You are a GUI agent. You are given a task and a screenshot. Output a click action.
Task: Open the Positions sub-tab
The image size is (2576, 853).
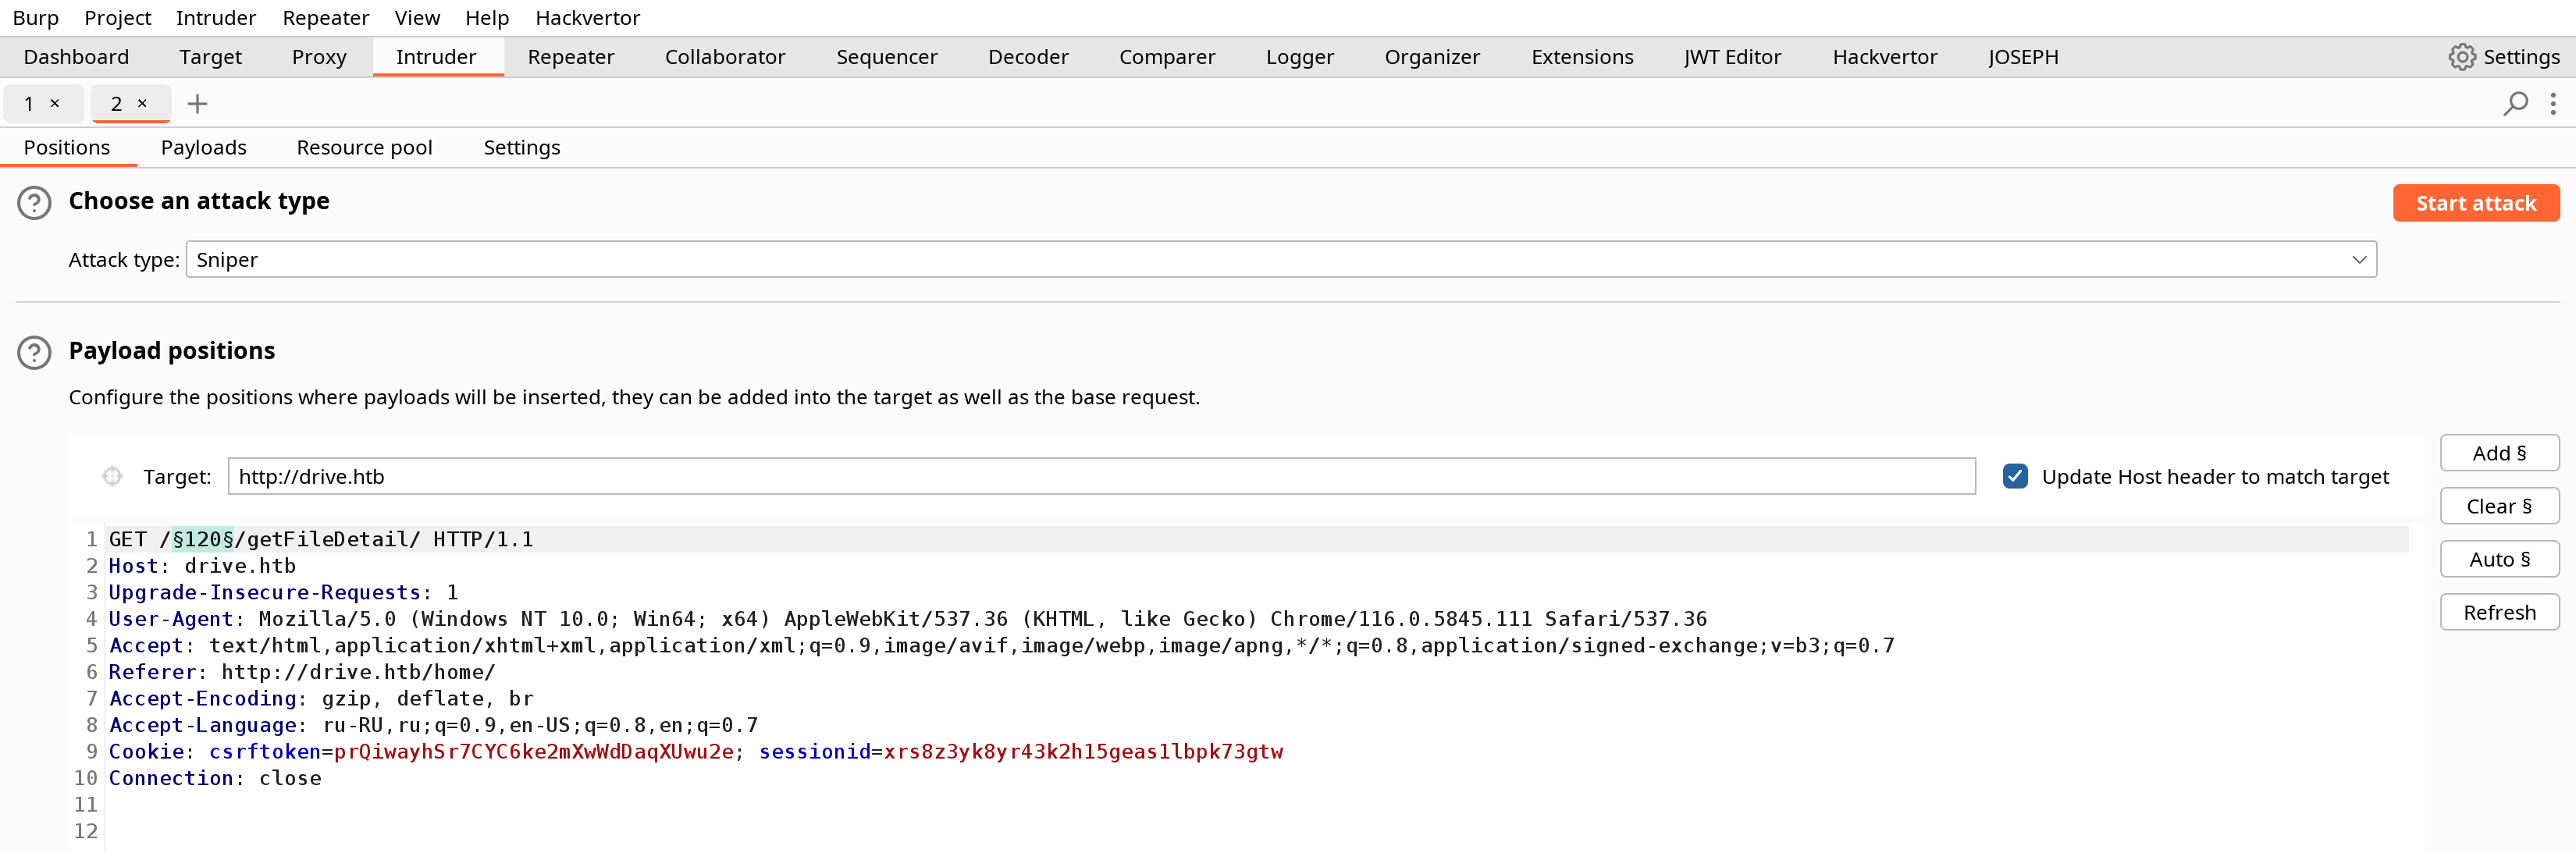pyautogui.click(x=67, y=147)
